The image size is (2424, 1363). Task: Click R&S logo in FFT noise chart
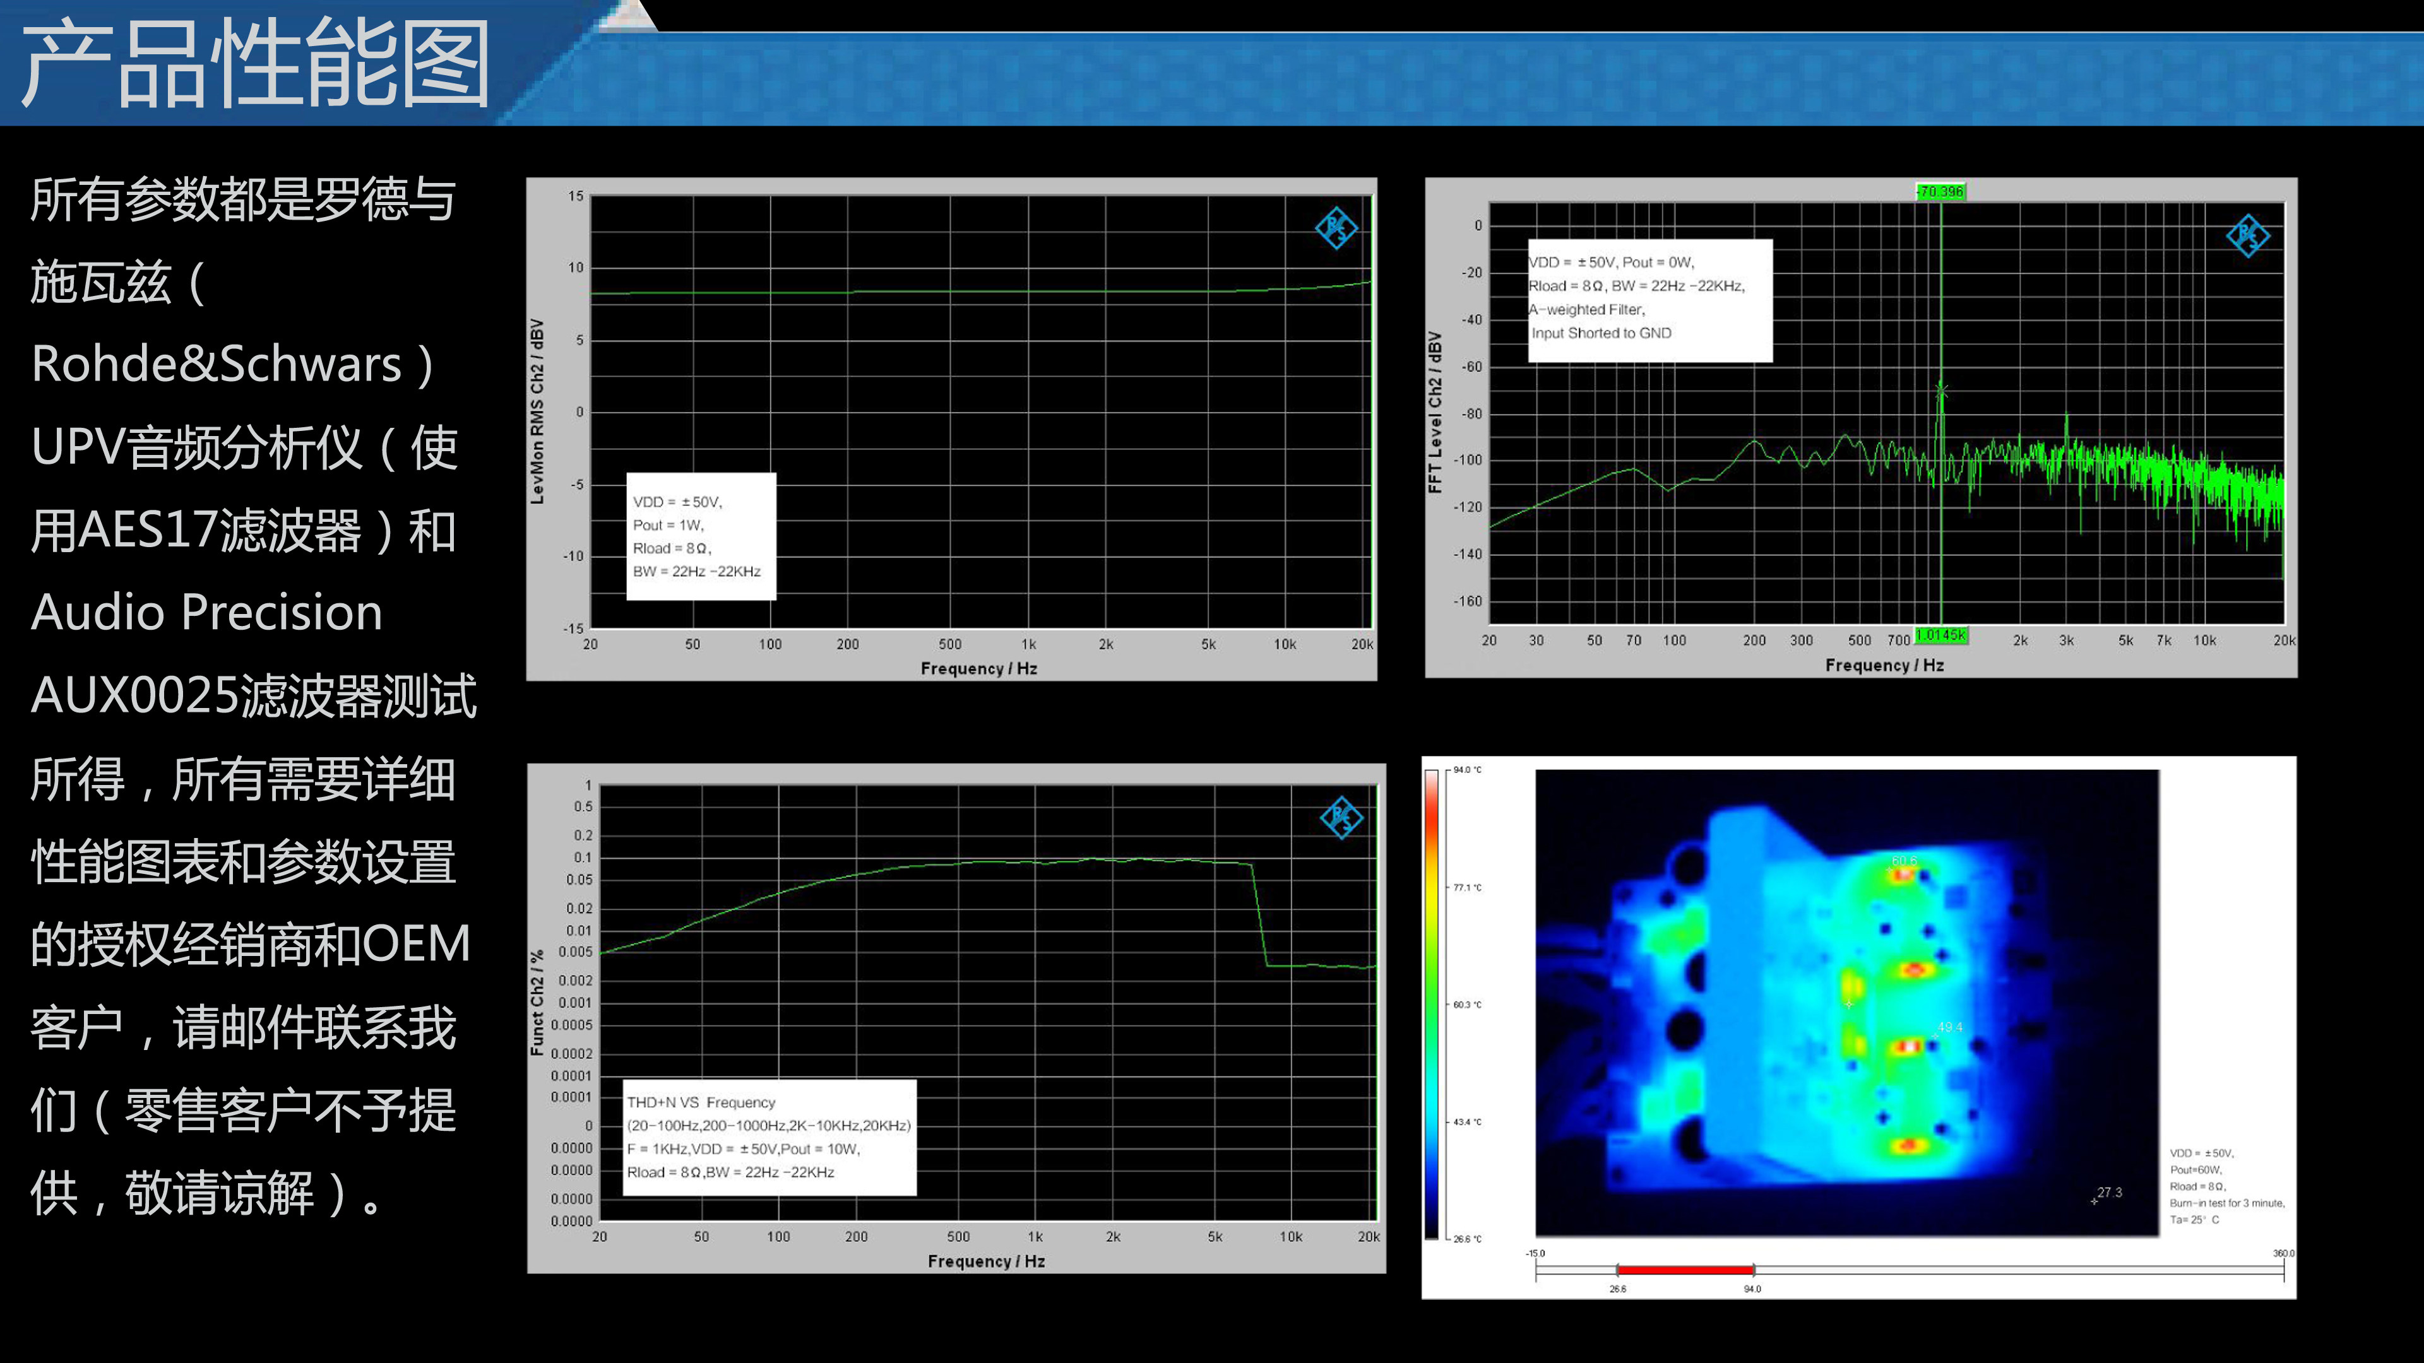2248,235
